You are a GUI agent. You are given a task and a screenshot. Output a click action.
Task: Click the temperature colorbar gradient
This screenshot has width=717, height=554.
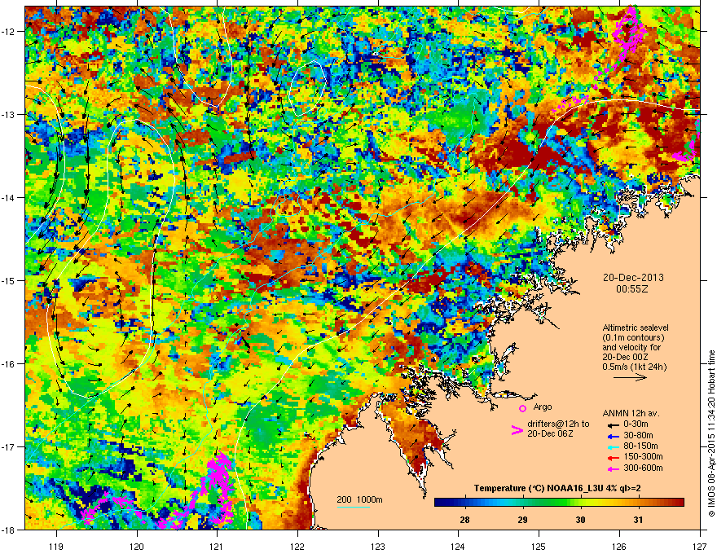[x=559, y=503]
